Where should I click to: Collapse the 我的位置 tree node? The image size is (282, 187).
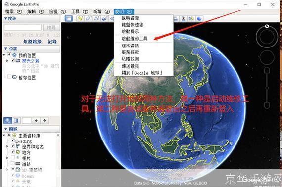click(4, 55)
